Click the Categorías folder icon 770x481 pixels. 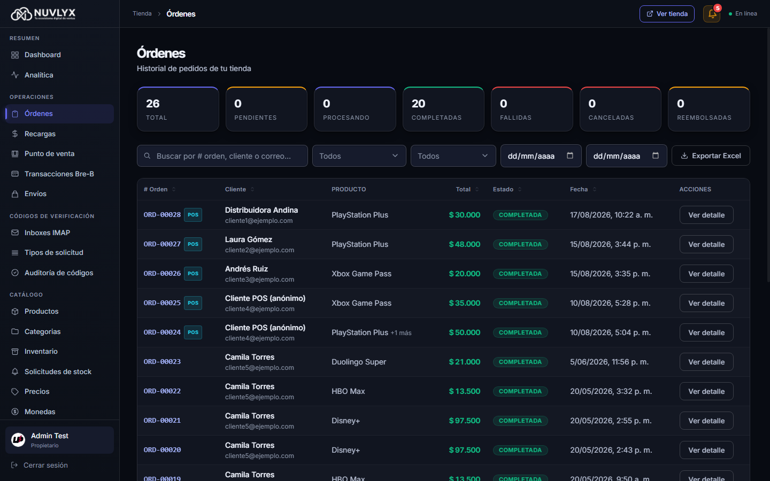tap(15, 332)
